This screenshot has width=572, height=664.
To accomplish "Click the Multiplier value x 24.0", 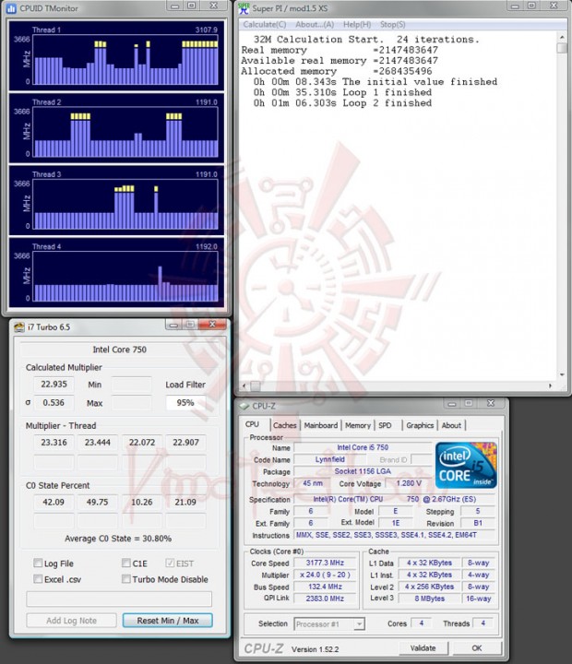I will (x=325, y=575).
